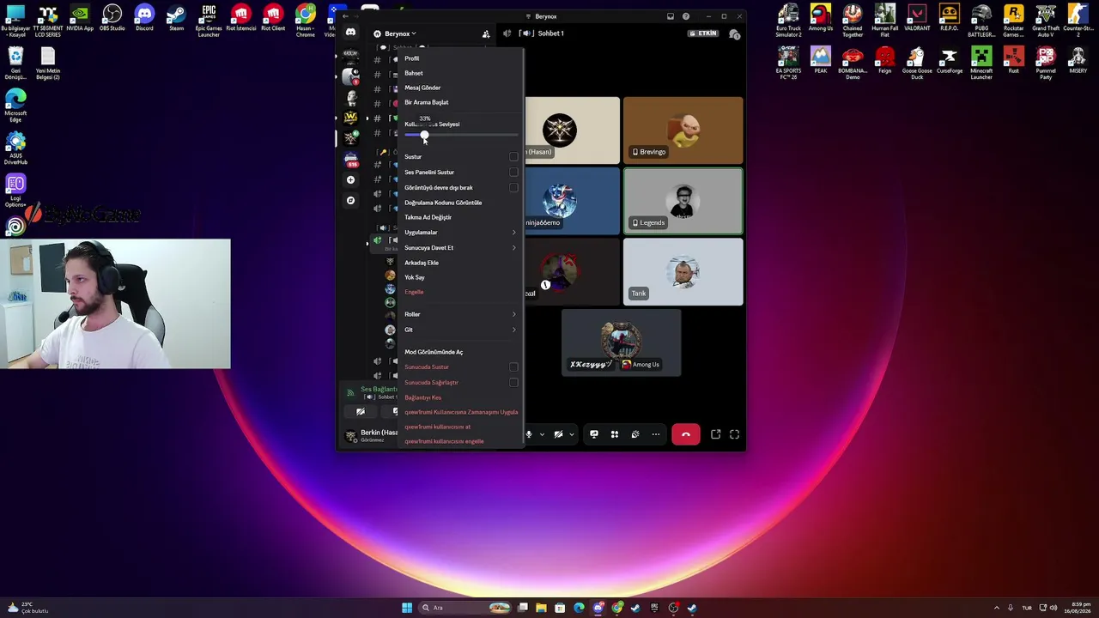The image size is (1099, 618).
Task: Expand the Roller submenu
Action: coord(460,314)
